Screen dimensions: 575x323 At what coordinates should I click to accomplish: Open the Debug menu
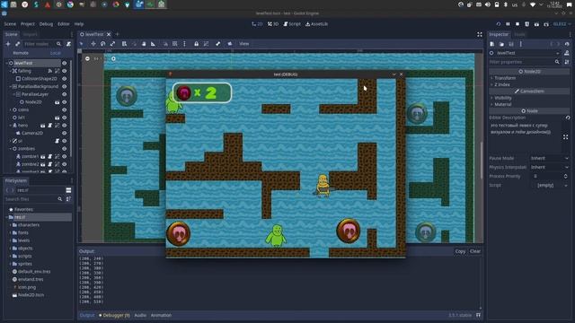point(46,24)
